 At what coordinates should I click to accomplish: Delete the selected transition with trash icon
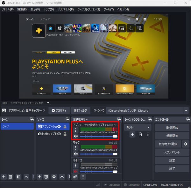tap(140, 134)
